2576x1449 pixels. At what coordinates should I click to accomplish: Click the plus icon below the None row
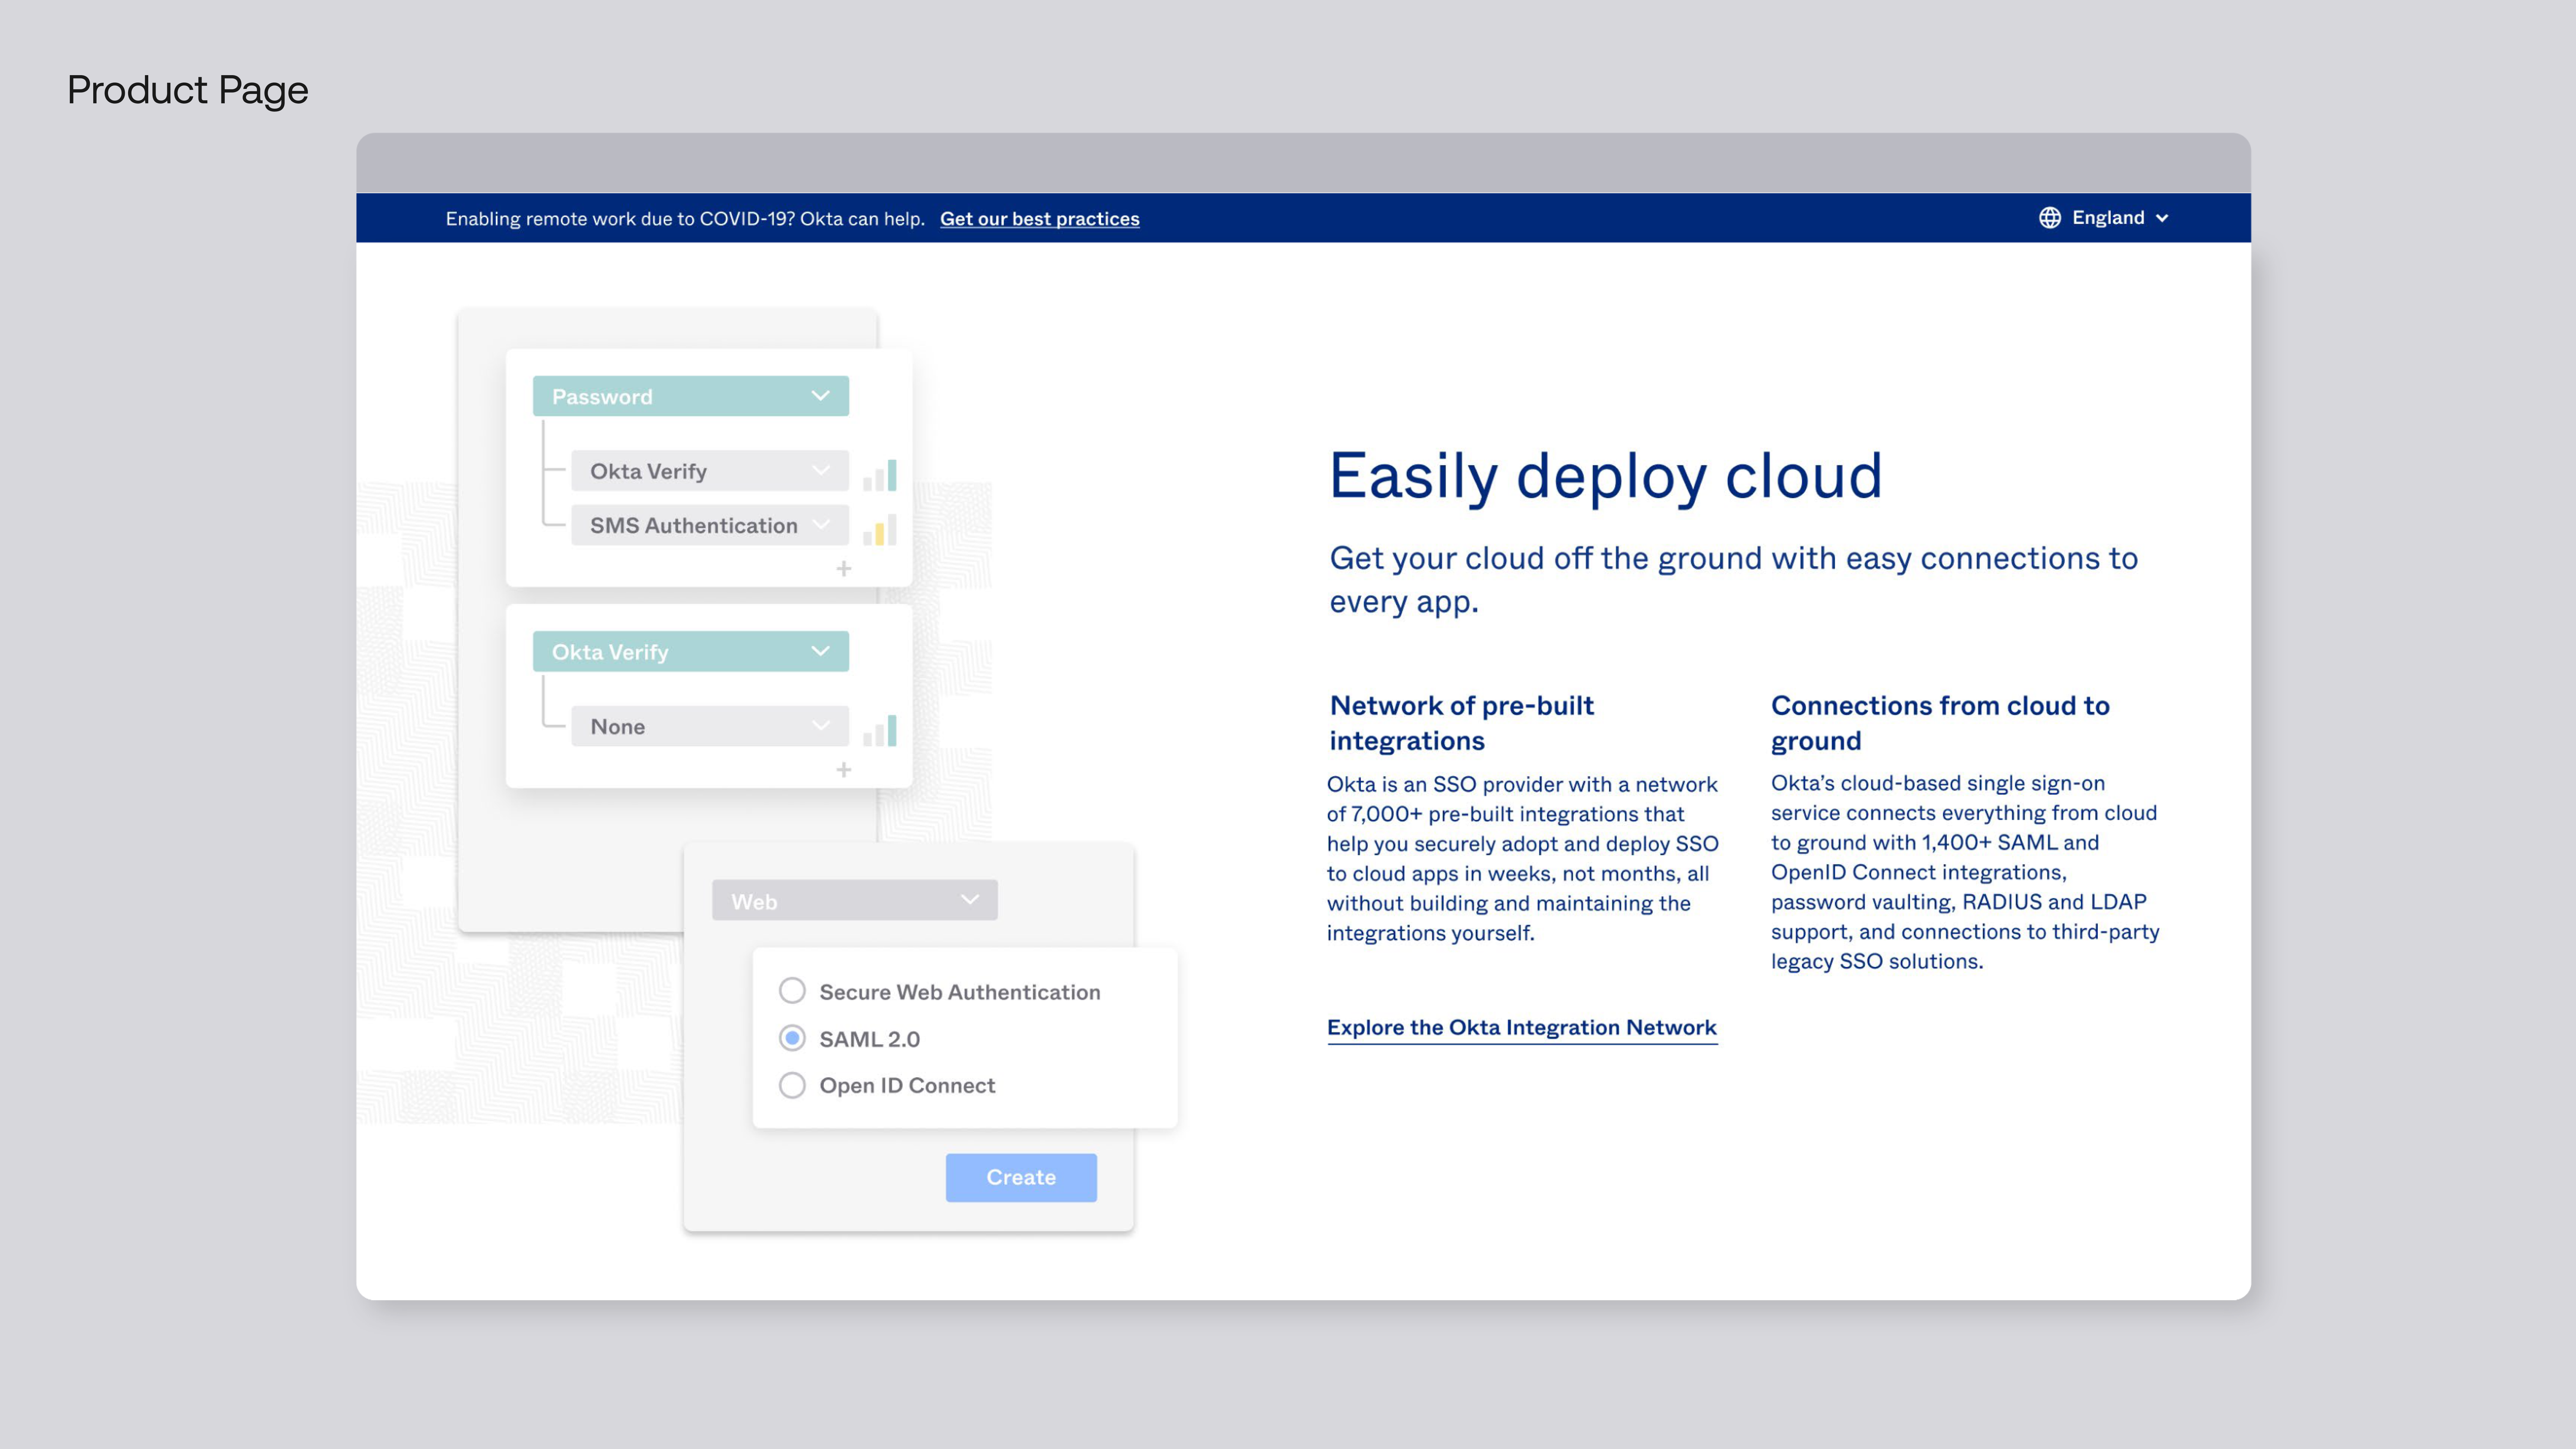(x=844, y=770)
